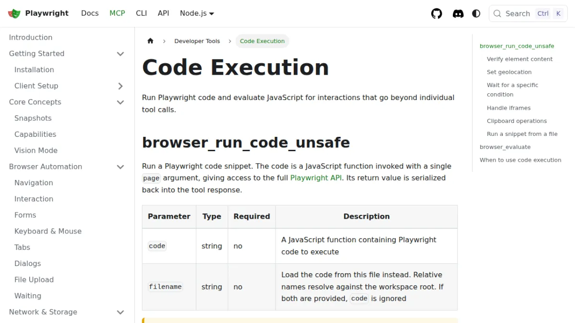Jump to Set geolocation section

[x=509, y=72]
